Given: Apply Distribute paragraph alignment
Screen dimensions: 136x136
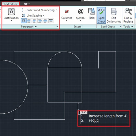Looking at the screenshot, I should click(51, 21).
